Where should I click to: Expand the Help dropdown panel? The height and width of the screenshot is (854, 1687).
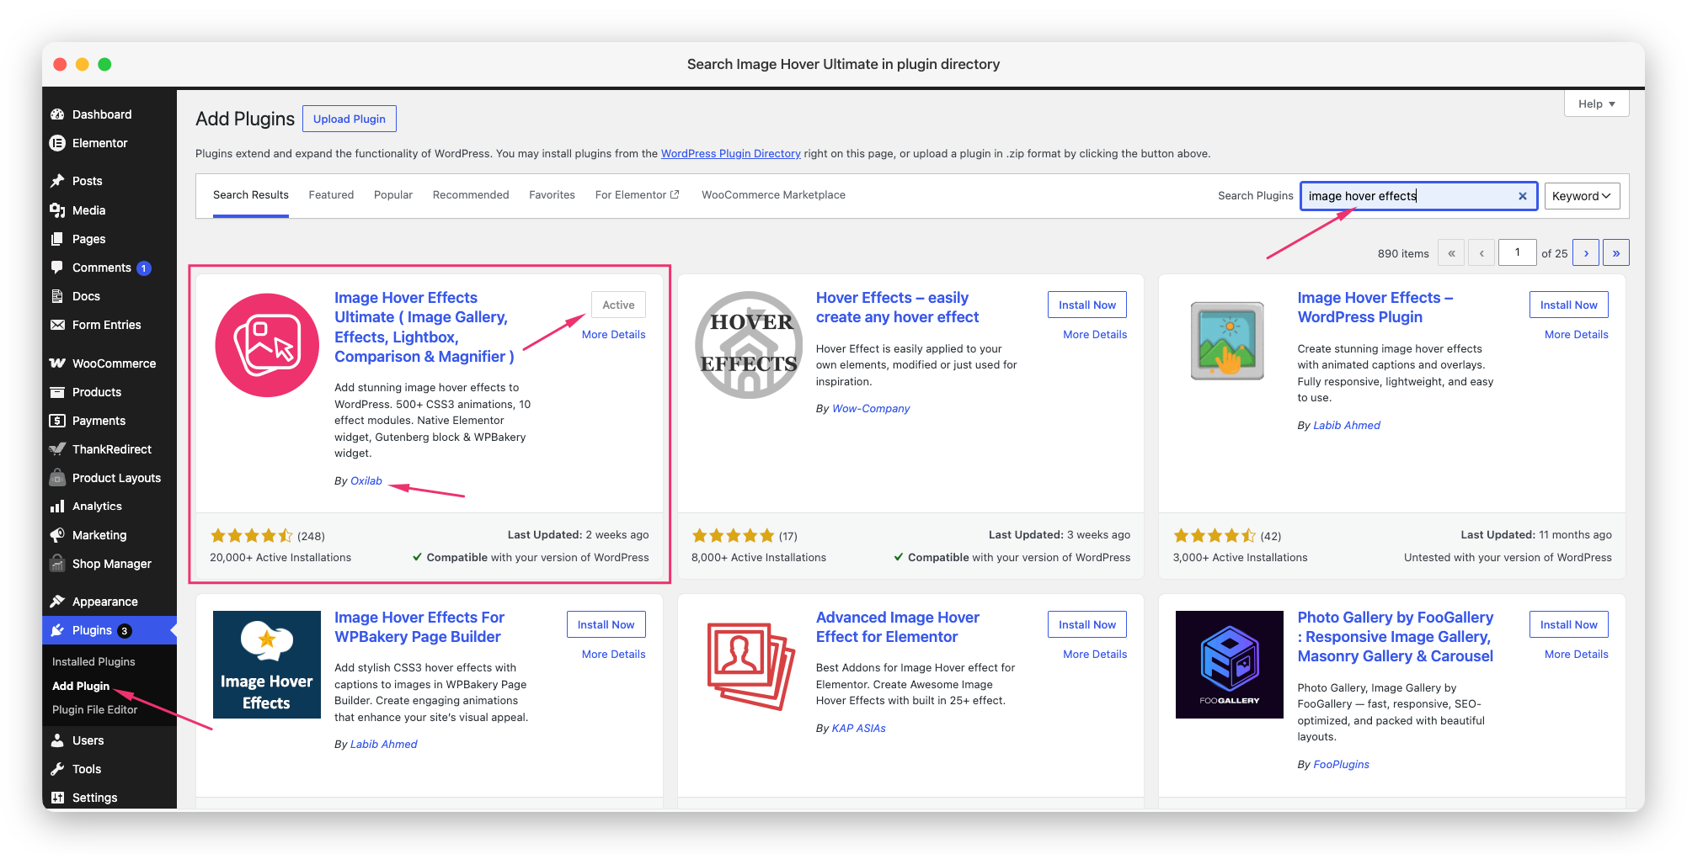pos(1597,104)
